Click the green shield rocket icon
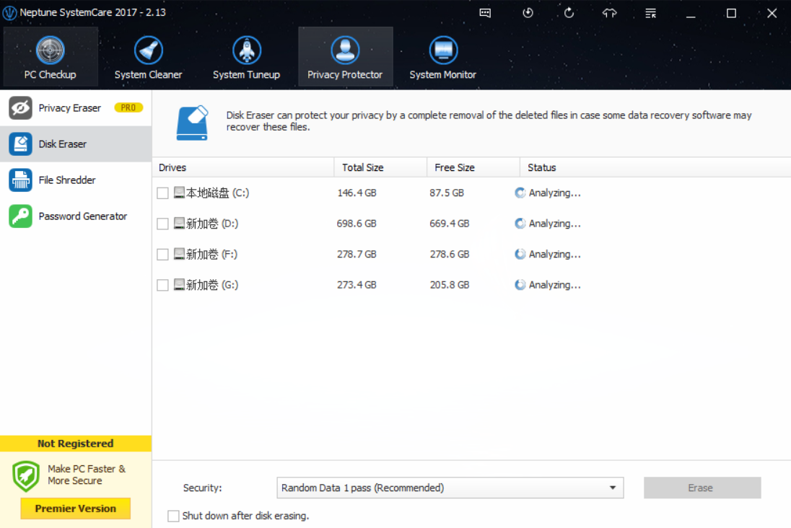This screenshot has width=791, height=528. click(x=26, y=476)
